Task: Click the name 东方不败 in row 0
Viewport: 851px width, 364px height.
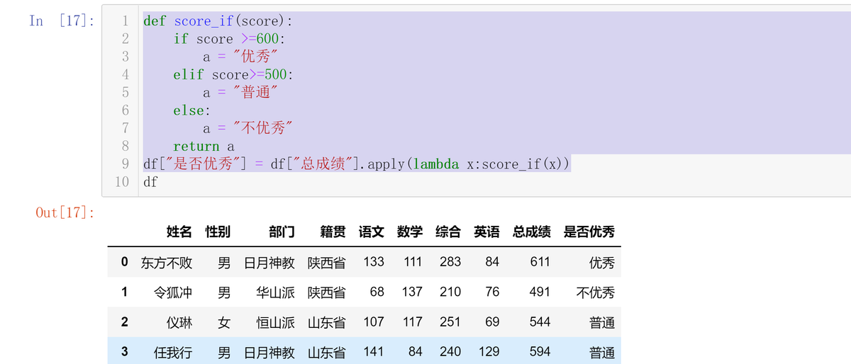Action: (x=167, y=263)
